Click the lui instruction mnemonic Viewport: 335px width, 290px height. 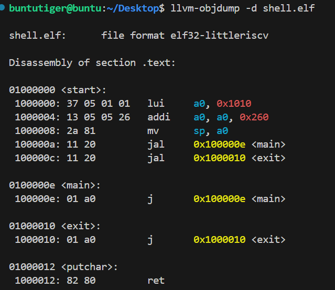point(156,103)
